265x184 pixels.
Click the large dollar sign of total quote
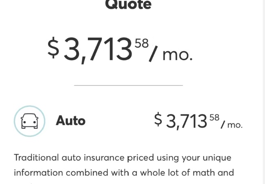53,48
